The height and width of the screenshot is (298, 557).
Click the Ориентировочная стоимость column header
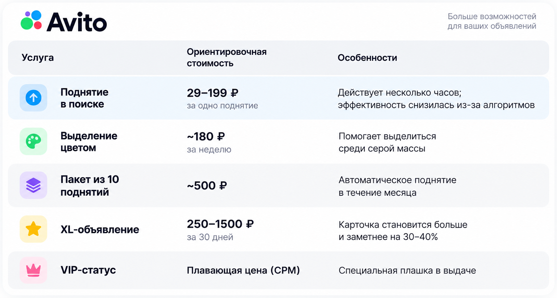click(227, 57)
